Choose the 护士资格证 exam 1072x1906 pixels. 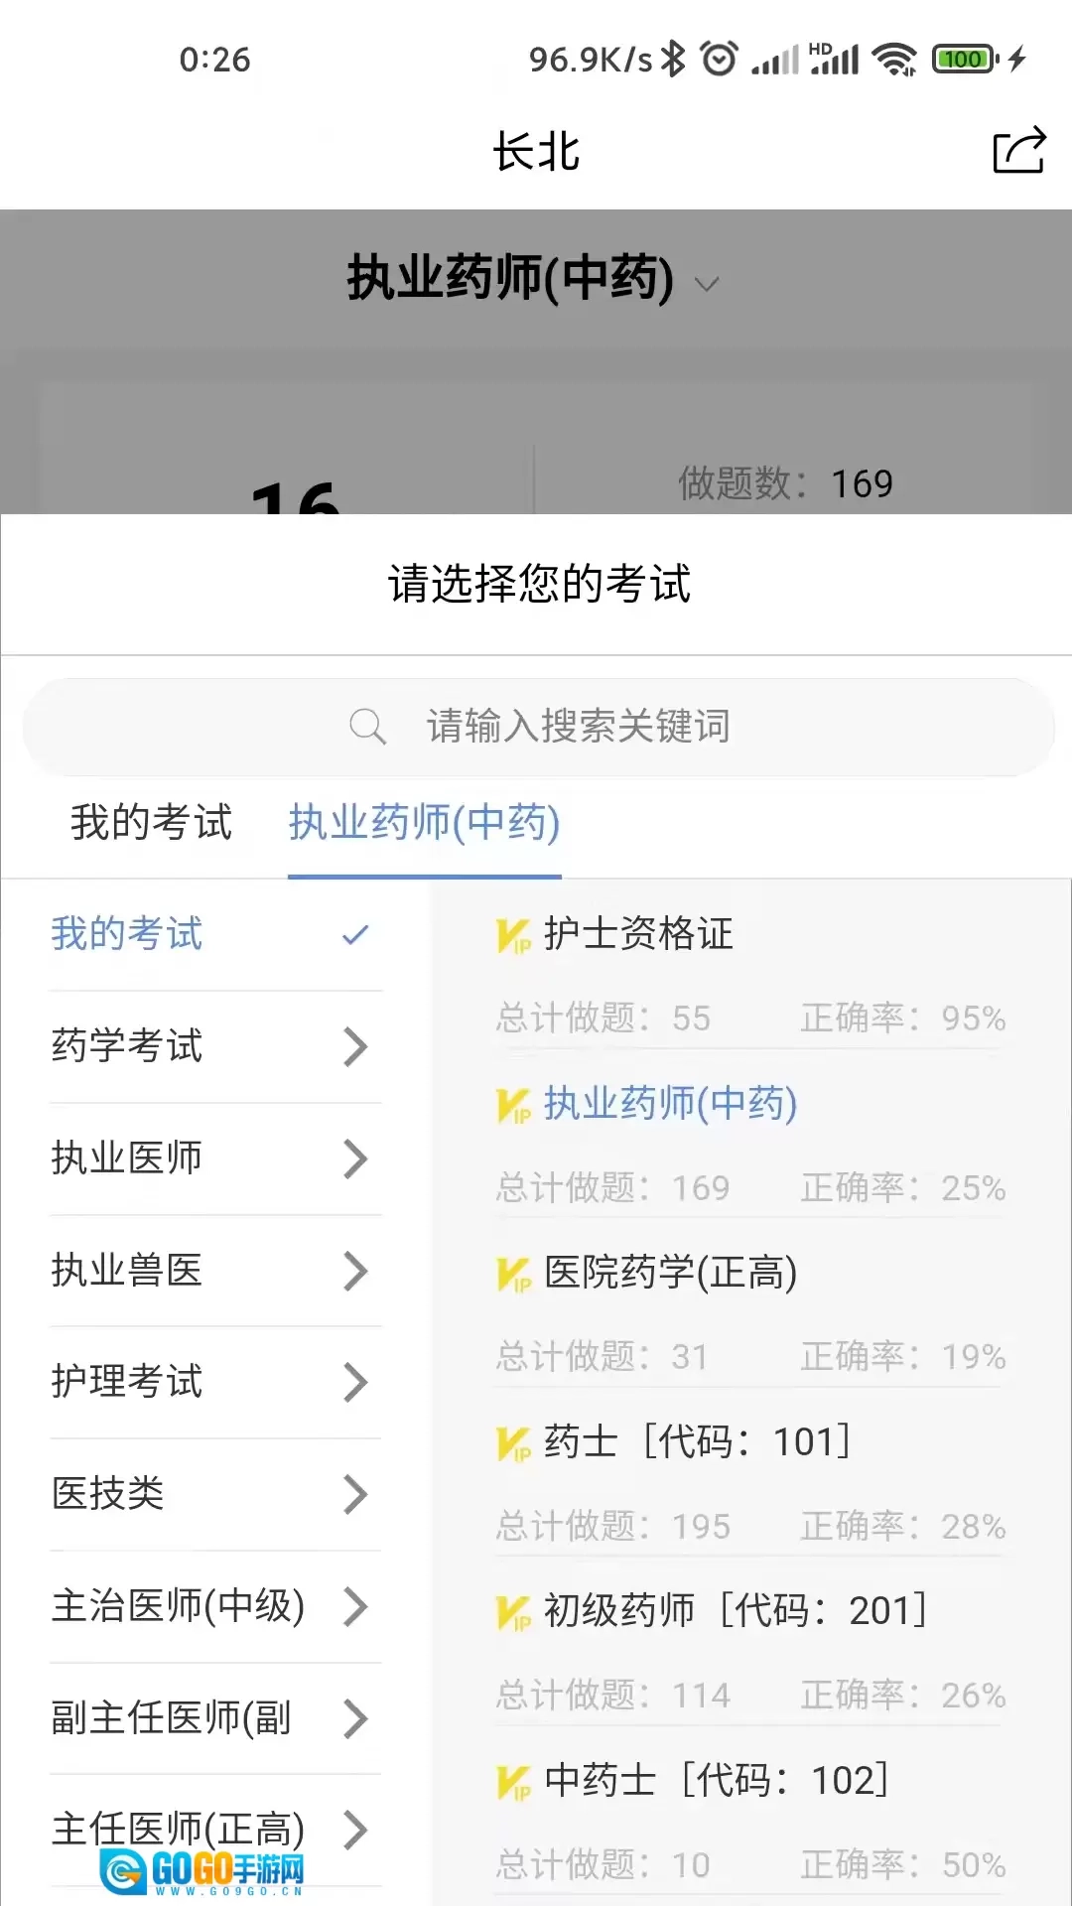[x=638, y=934]
